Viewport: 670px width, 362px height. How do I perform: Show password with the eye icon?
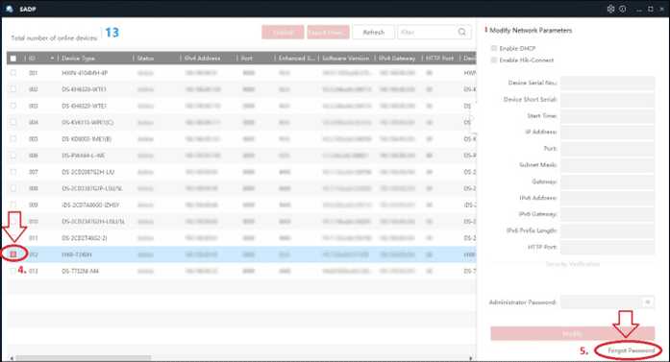point(648,302)
